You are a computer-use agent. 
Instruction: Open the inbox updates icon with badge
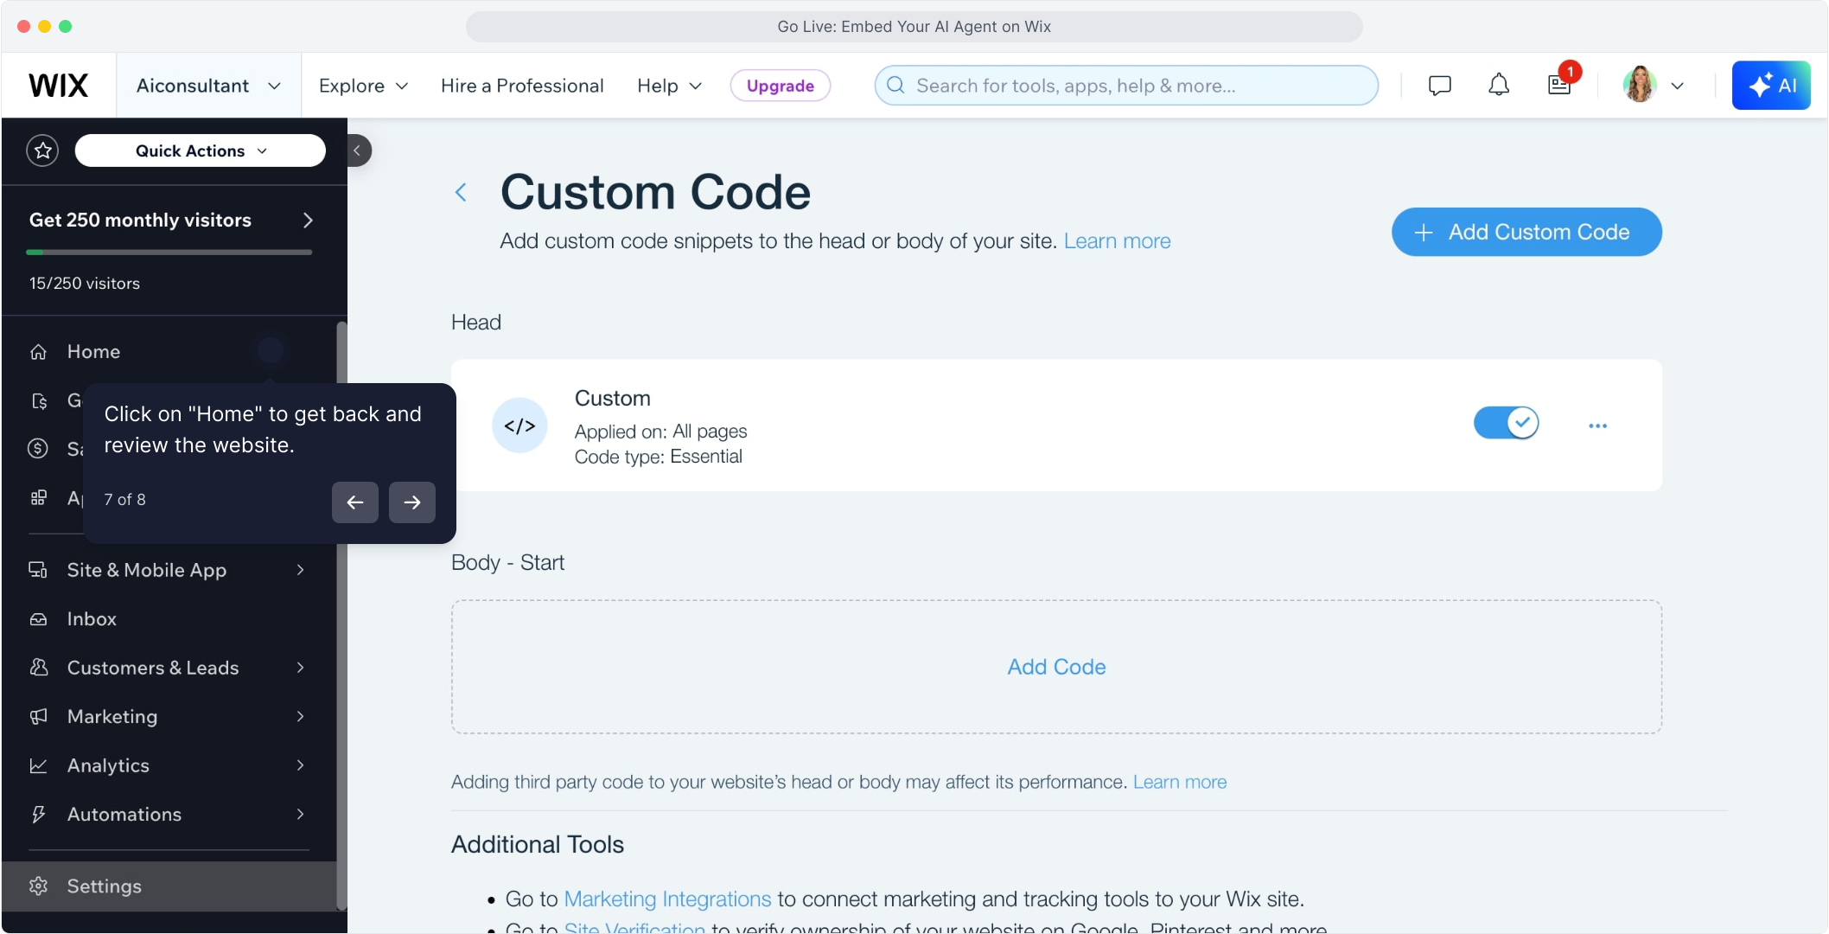(x=1559, y=86)
